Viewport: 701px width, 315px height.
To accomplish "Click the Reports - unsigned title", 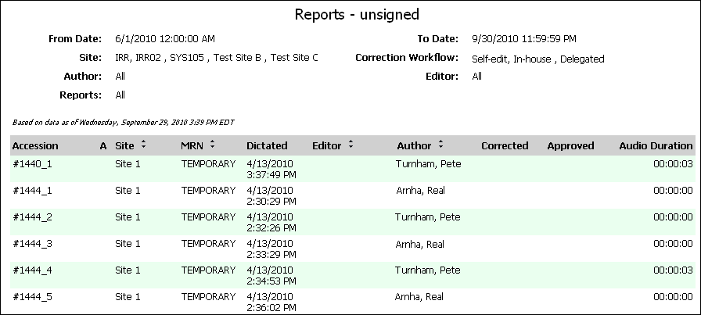I will [357, 14].
